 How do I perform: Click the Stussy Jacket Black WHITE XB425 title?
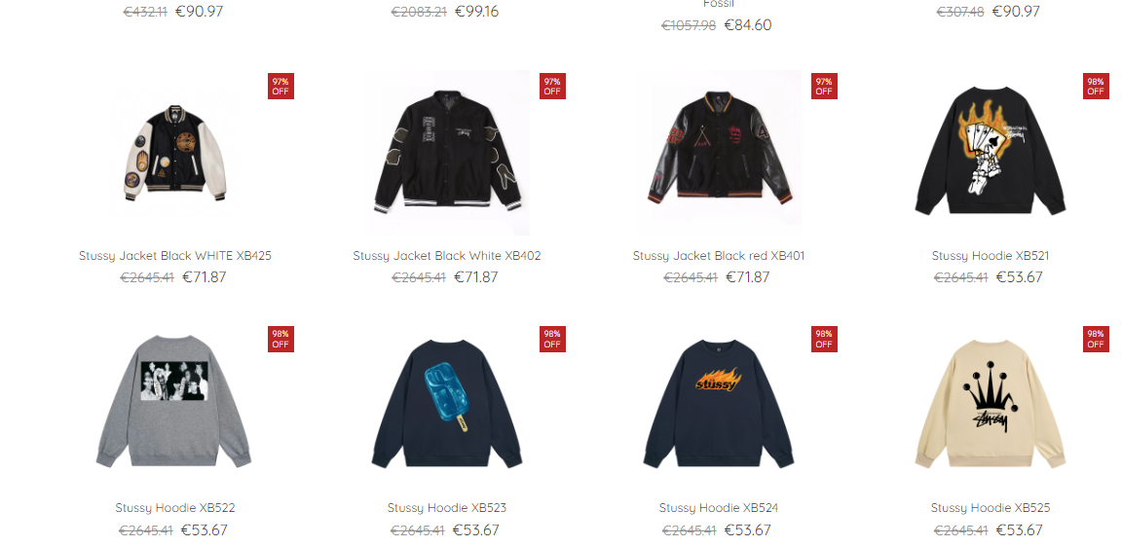point(175,256)
